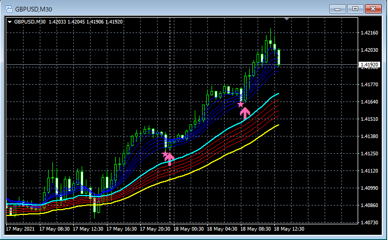
Task: Click price scale value 1.42160
Action: 370,33
